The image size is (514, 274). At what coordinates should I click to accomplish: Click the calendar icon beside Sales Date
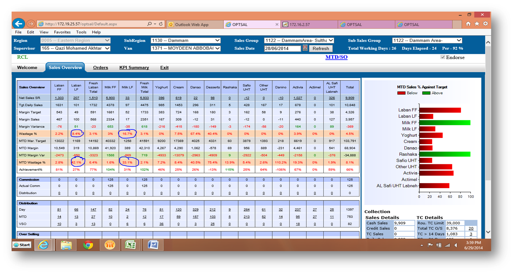305,48
